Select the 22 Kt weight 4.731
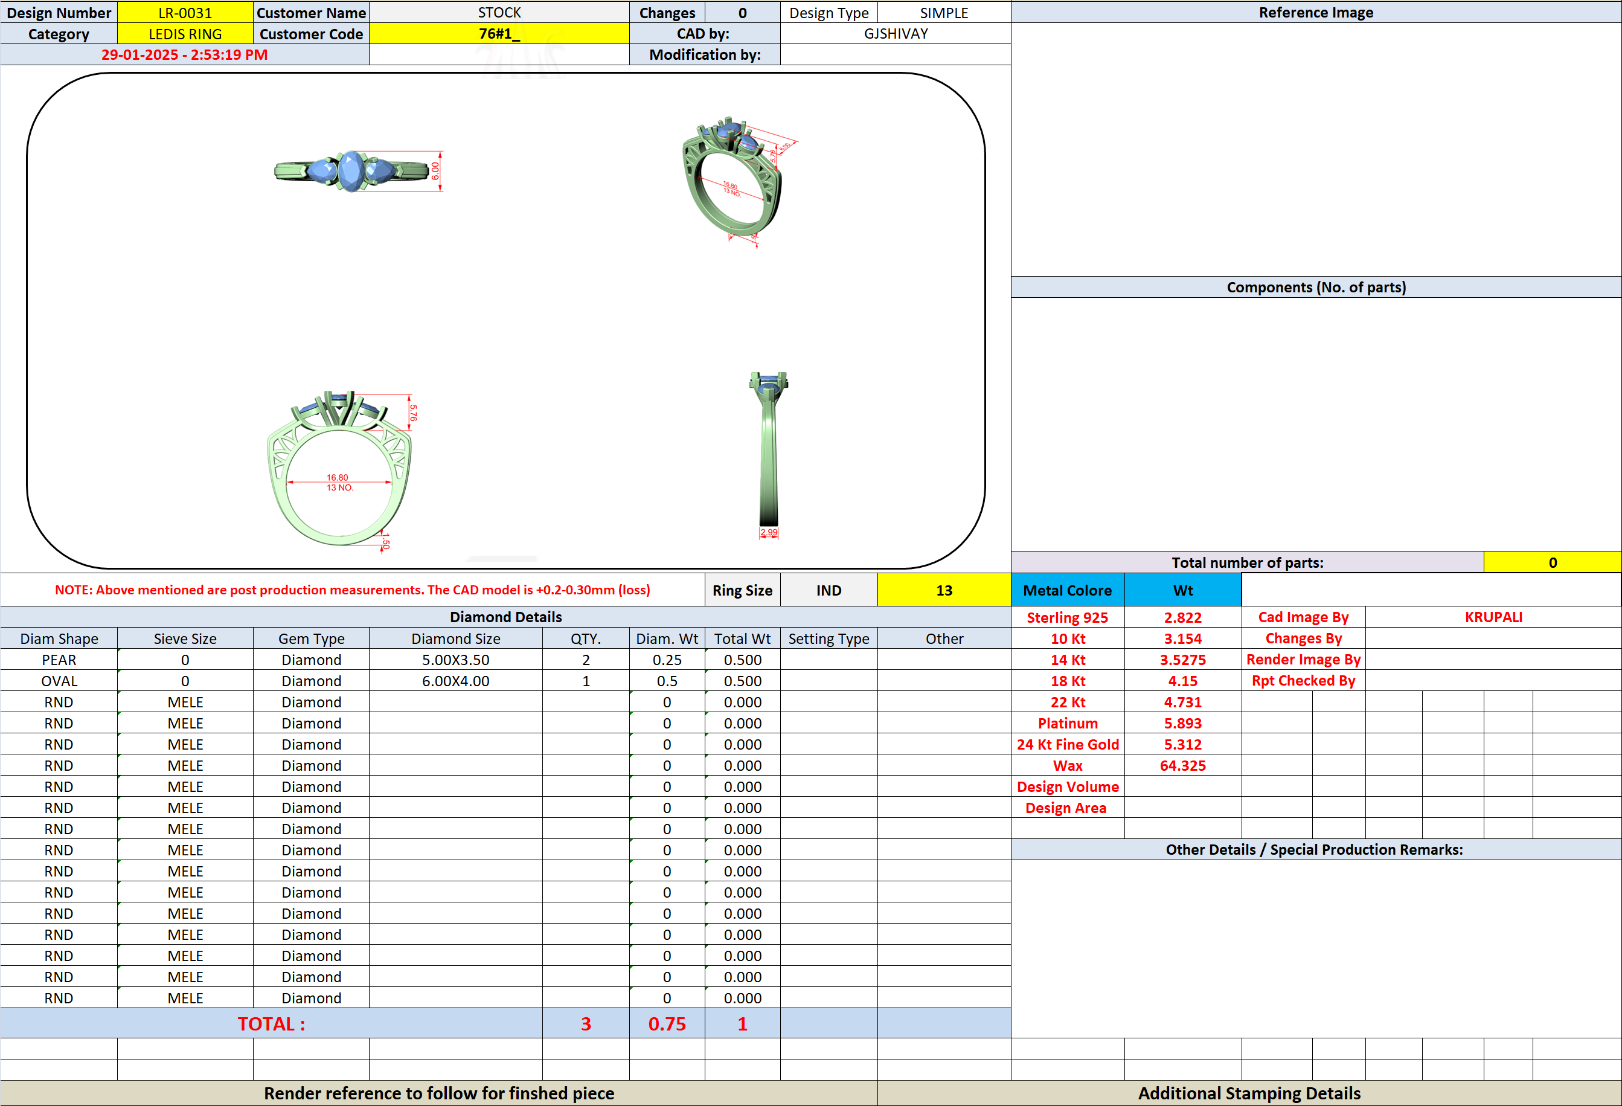Viewport: 1622px width, 1106px height. tap(1182, 703)
